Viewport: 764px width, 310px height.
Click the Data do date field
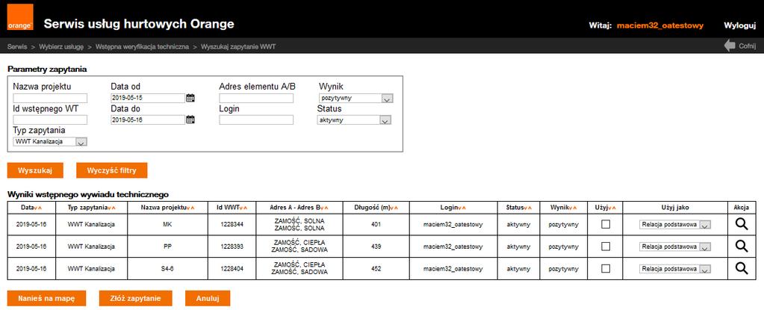click(148, 120)
